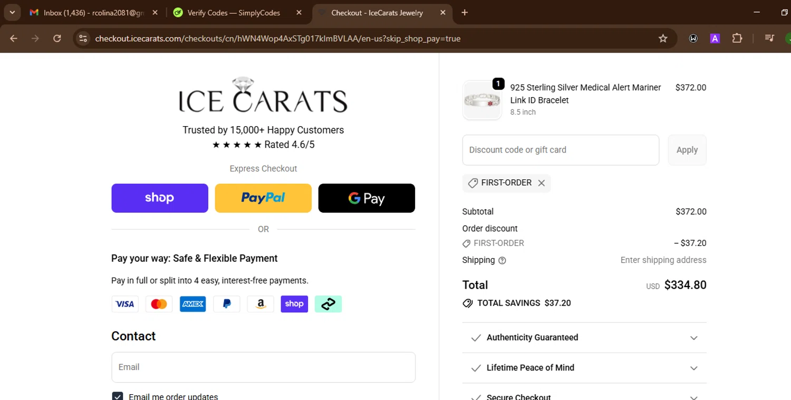Click the 'Rated 4.6/5' text
The height and width of the screenshot is (400, 791).
click(x=290, y=145)
